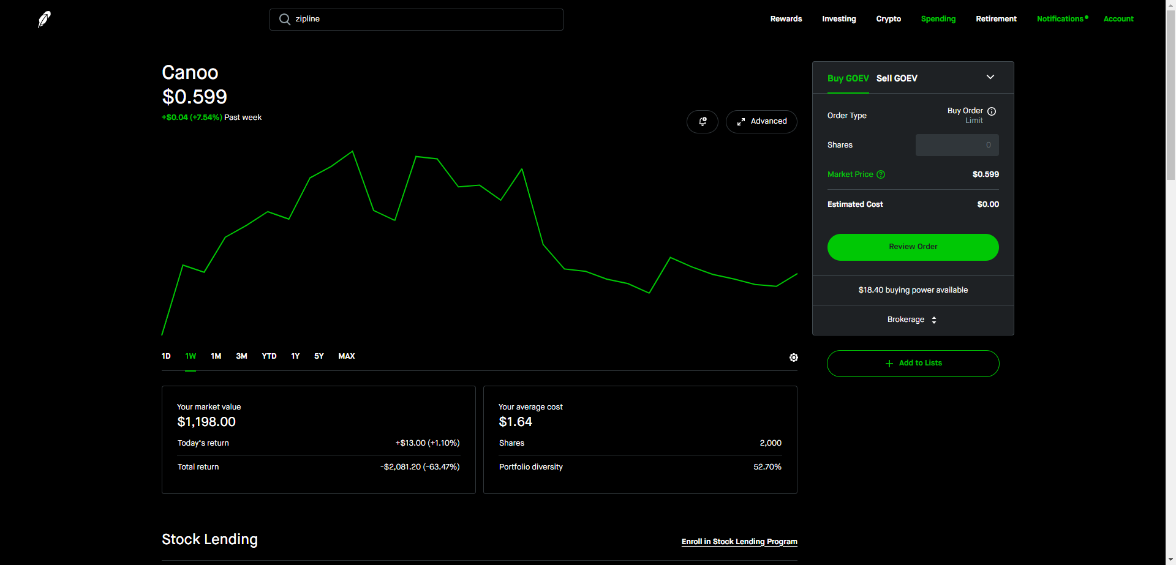This screenshot has width=1176, height=565.
Task: Click the Add to Lists button
Action: [913, 364]
